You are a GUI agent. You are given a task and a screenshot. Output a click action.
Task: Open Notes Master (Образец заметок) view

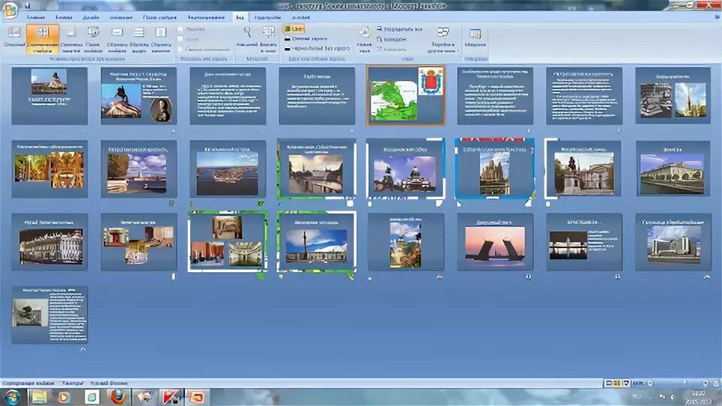161,38
